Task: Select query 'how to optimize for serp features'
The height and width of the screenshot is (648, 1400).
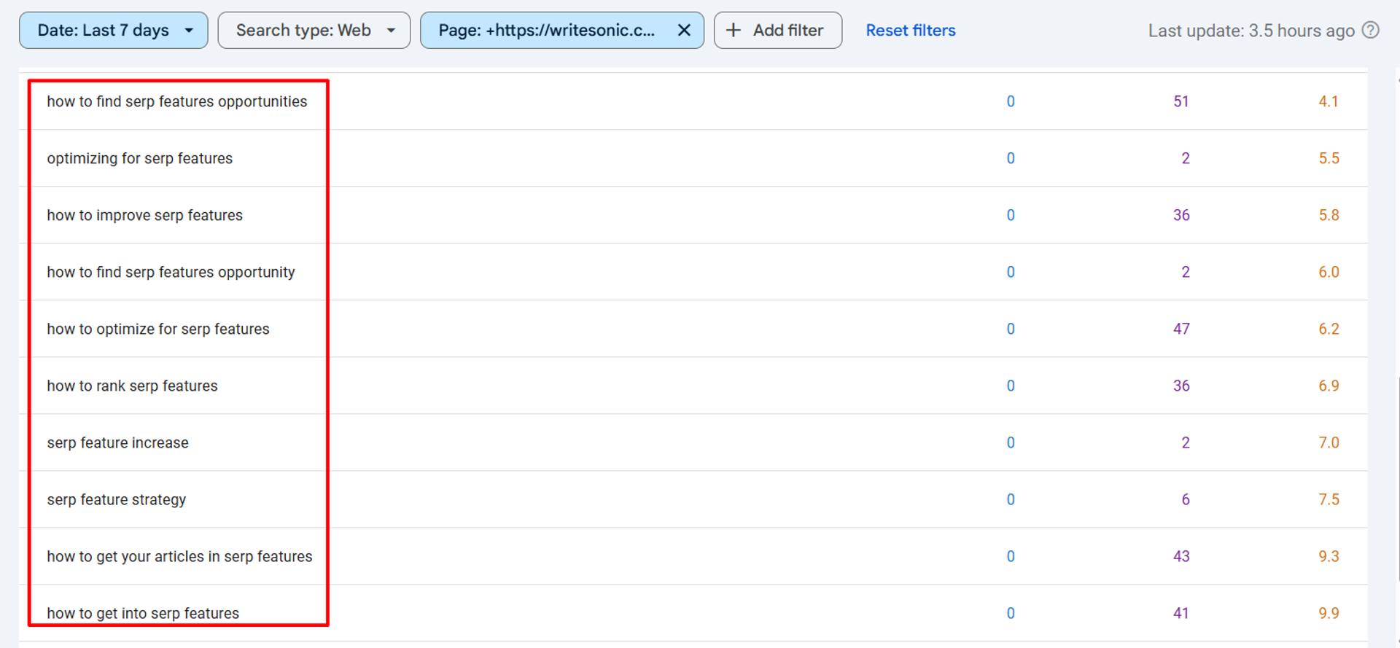Action: [158, 329]
